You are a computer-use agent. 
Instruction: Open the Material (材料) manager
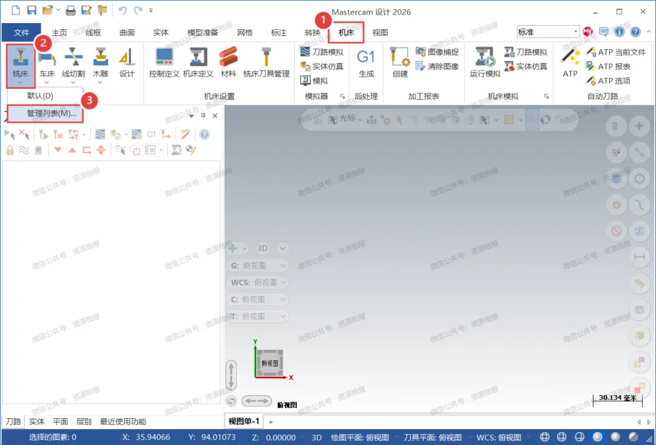228,63
